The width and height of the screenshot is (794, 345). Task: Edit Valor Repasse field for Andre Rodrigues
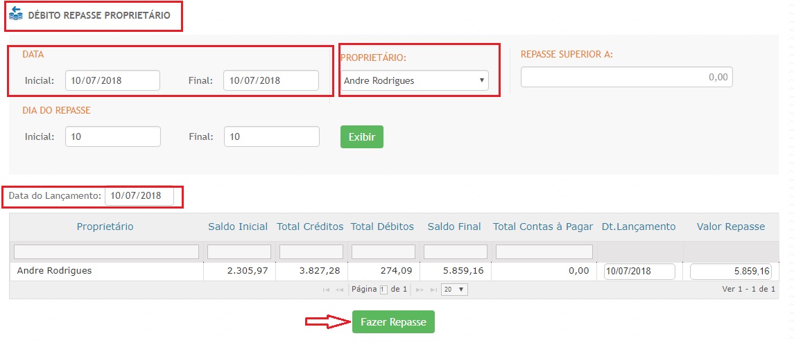(x=730, y=272)
